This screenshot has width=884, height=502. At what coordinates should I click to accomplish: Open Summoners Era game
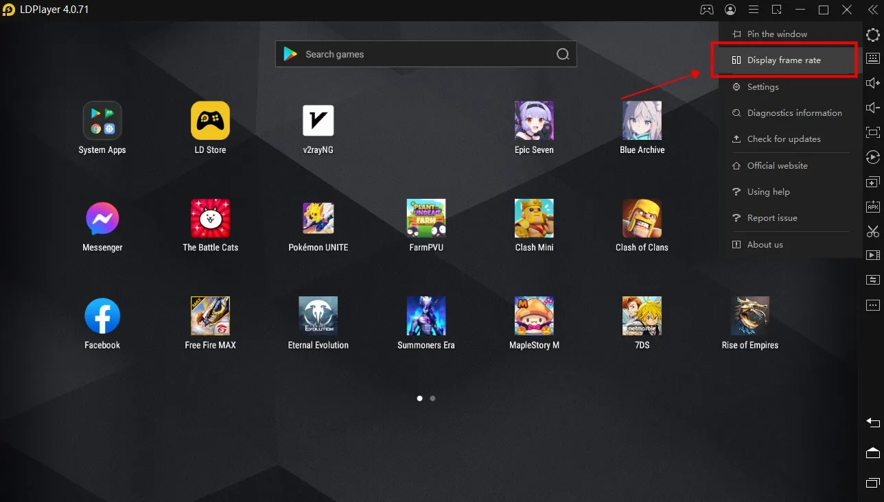[426, 316]
